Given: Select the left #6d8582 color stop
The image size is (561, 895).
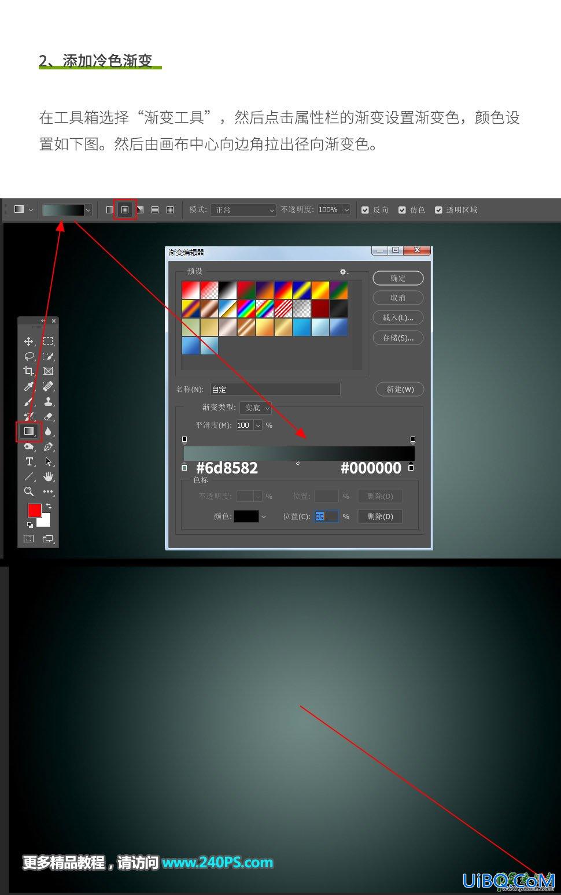Looking at the screenshot, I should point(184,467).
